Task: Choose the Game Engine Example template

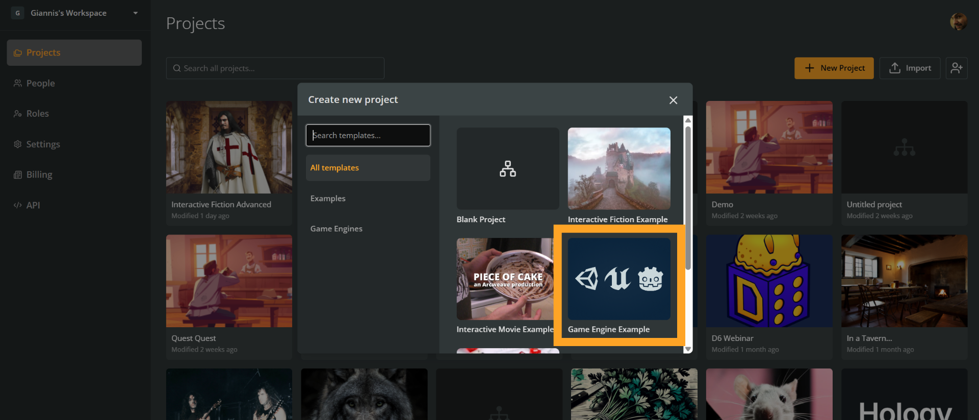Action: click(619, 279)
